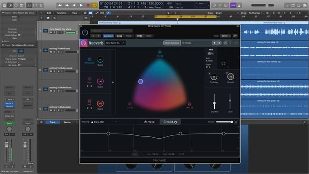This screenshot has width=309, height=174.
Task: Toggle the global Solo S button
Action: point(55,18)
